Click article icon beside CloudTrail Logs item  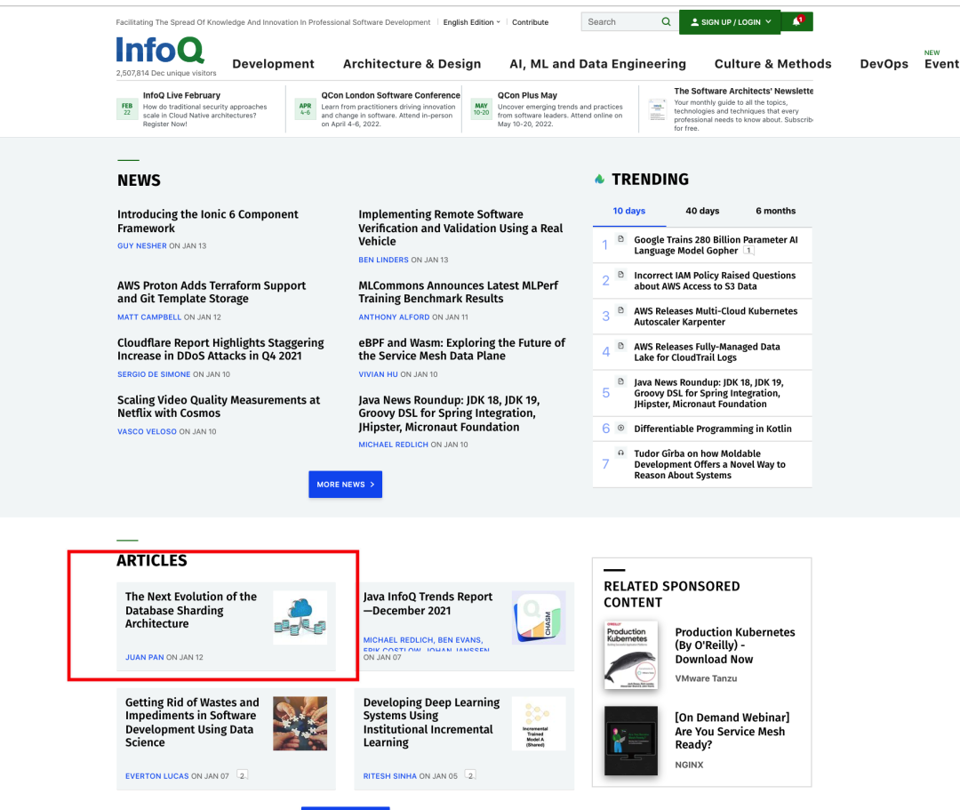coord(620,346)
